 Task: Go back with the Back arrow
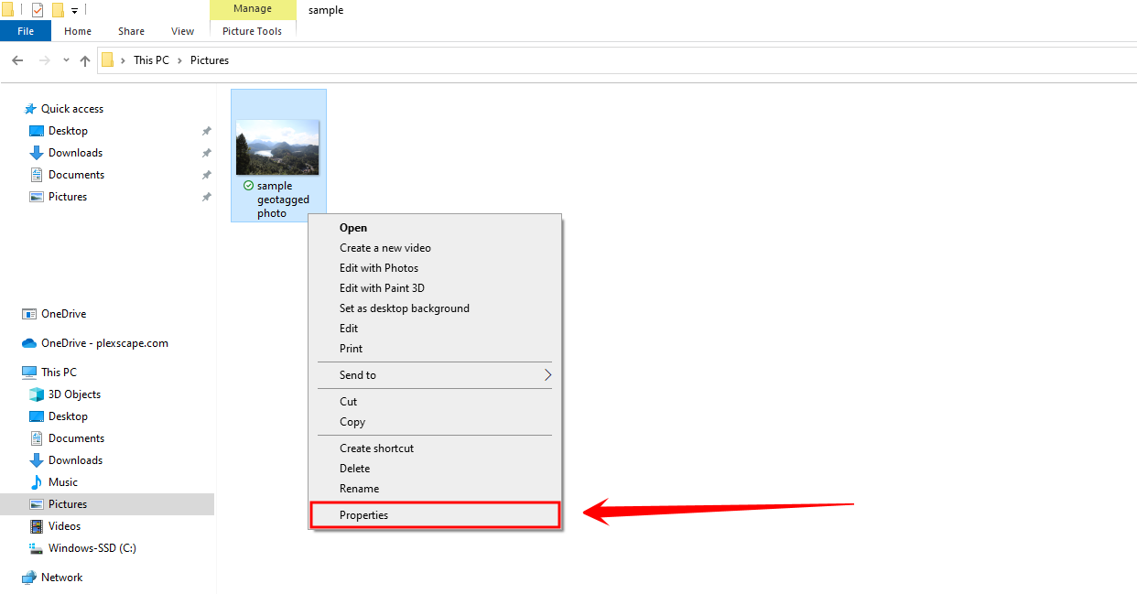point(17,60)
